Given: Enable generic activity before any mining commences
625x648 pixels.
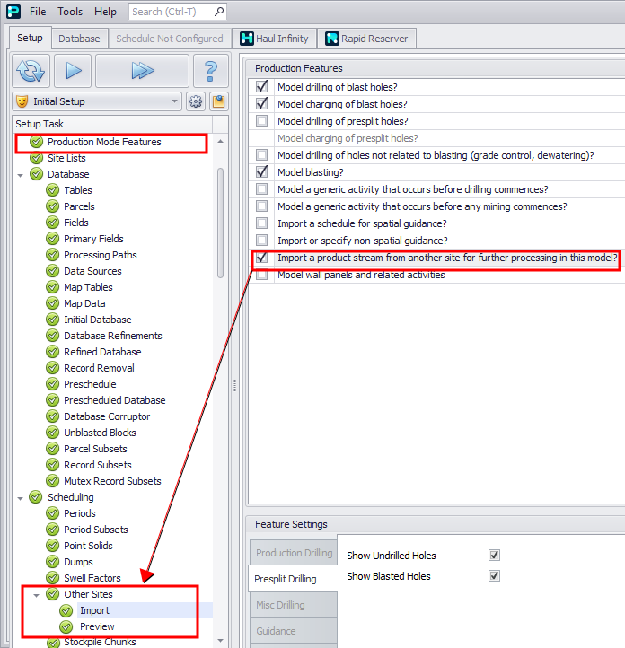Looking at the screenshot, I should [x=261, y=206].
